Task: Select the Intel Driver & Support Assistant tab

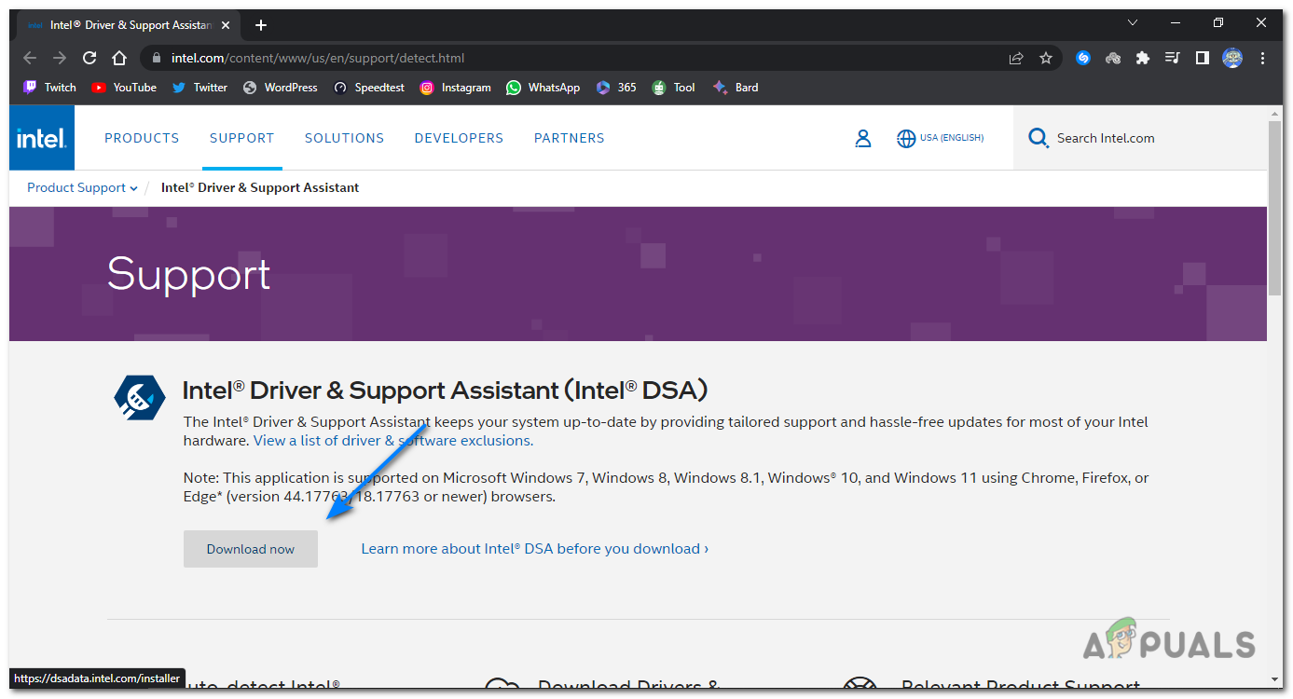Action: tap(131, 25)
